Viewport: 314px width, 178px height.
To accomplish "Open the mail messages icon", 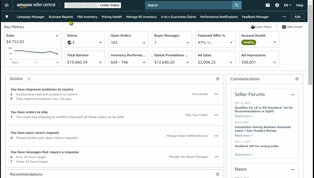I will pyautogui.click(x=267, y=5).
